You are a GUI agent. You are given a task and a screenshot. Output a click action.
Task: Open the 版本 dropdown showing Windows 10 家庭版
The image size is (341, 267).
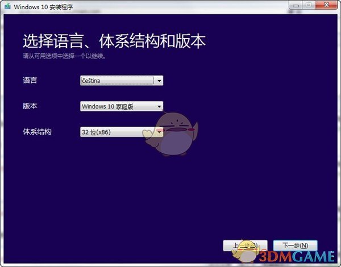tap(122, 106)
